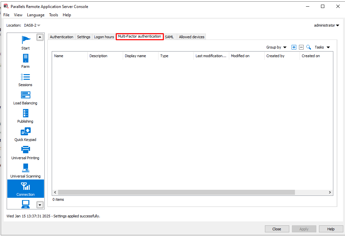Viewport: 345px width, 236px height.
Task: Switch to the SAML tab
Action: point(169,37)
